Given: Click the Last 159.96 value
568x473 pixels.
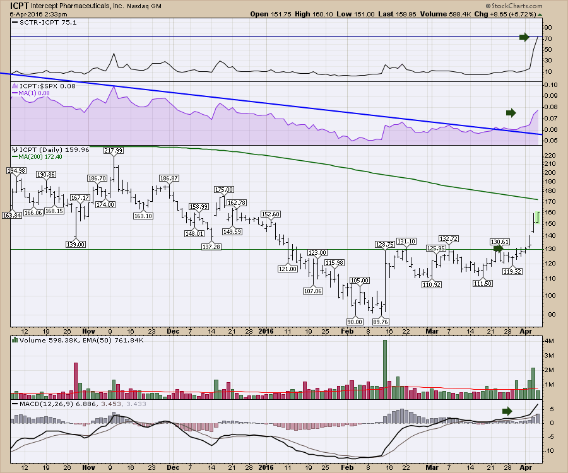Looking at the screenshot, I should tap(398, 14).
